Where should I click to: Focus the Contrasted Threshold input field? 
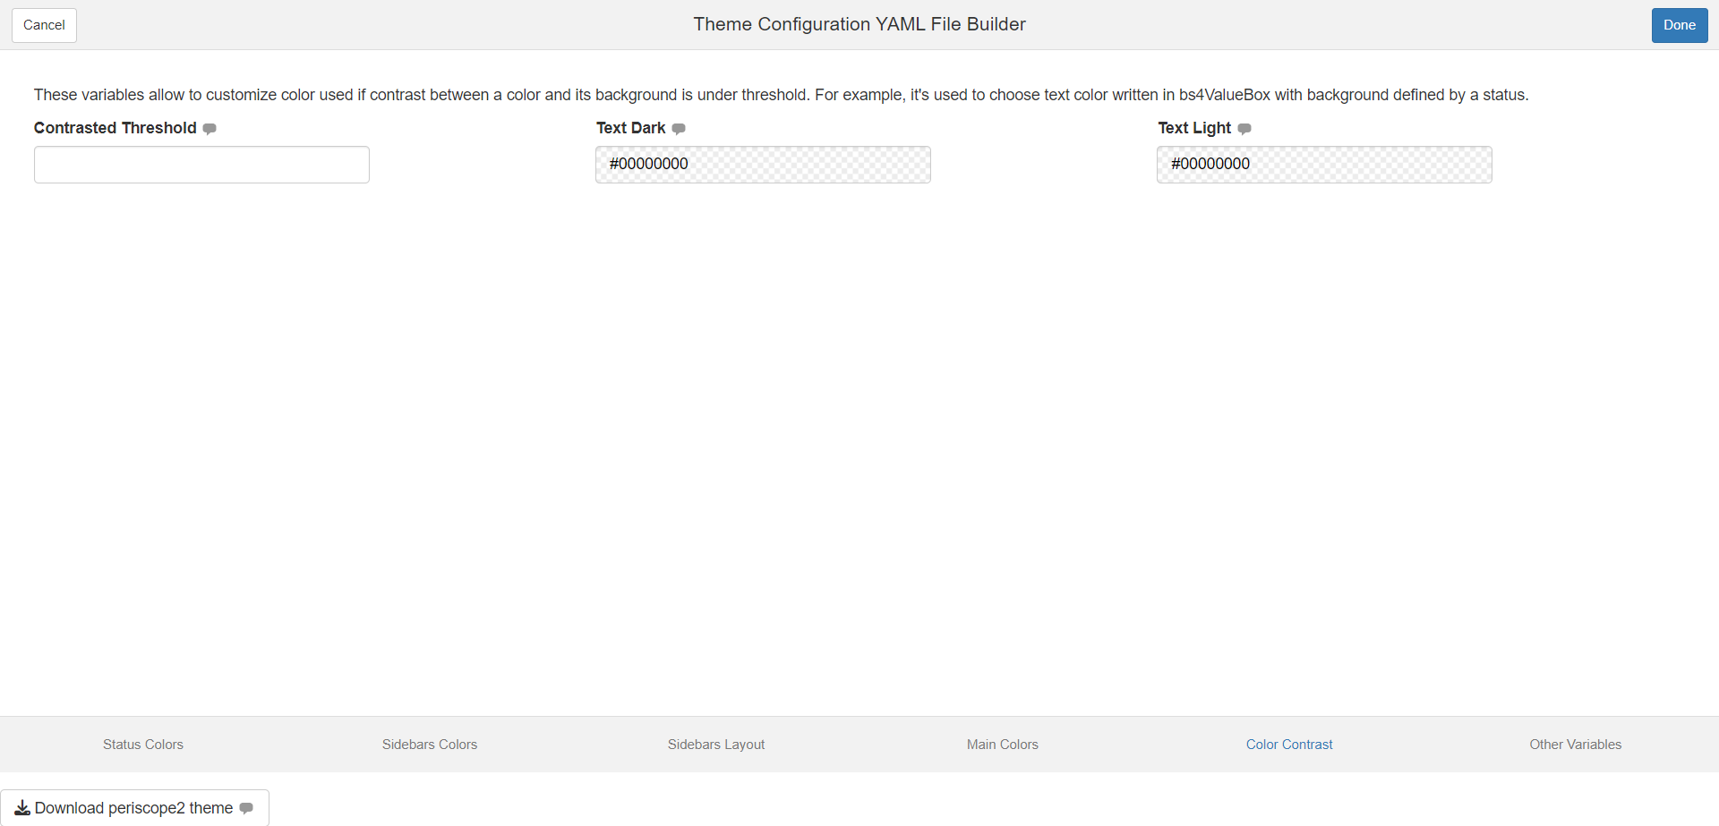tap(201, 165)
